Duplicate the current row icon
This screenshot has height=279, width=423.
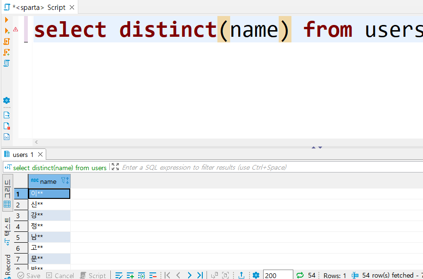141,275
